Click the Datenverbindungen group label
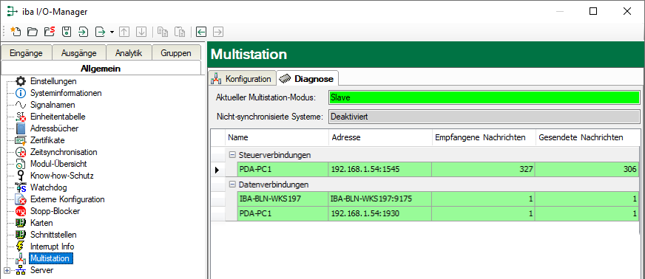This screenshot has height=279, width=645. (x=274, y=185)
